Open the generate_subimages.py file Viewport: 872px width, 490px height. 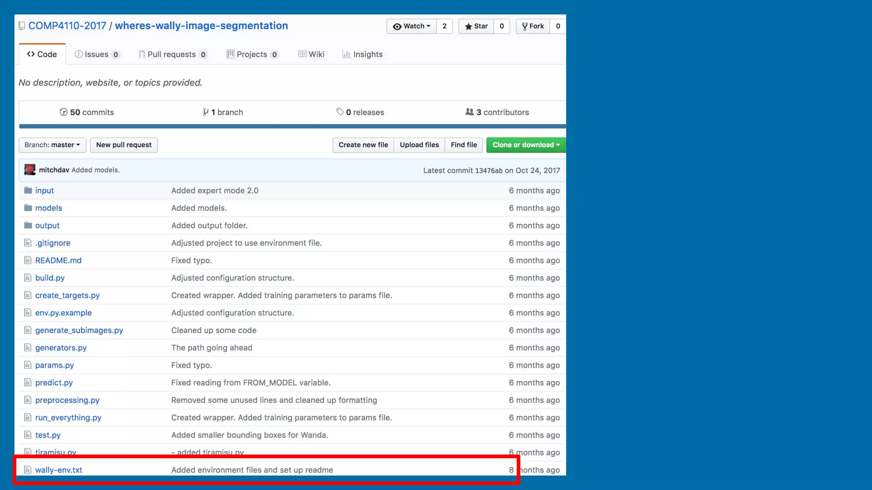pos(79,330)
